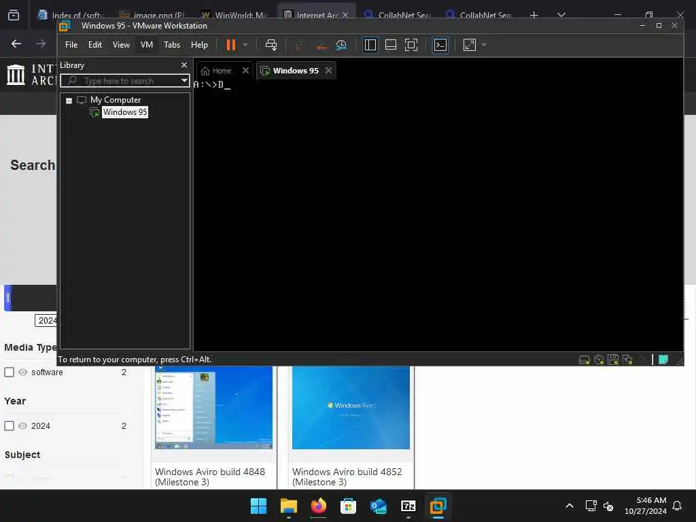696x522 pixels.
Task: Open the library search filter dropdown
Action: click(x=184, y=81)
